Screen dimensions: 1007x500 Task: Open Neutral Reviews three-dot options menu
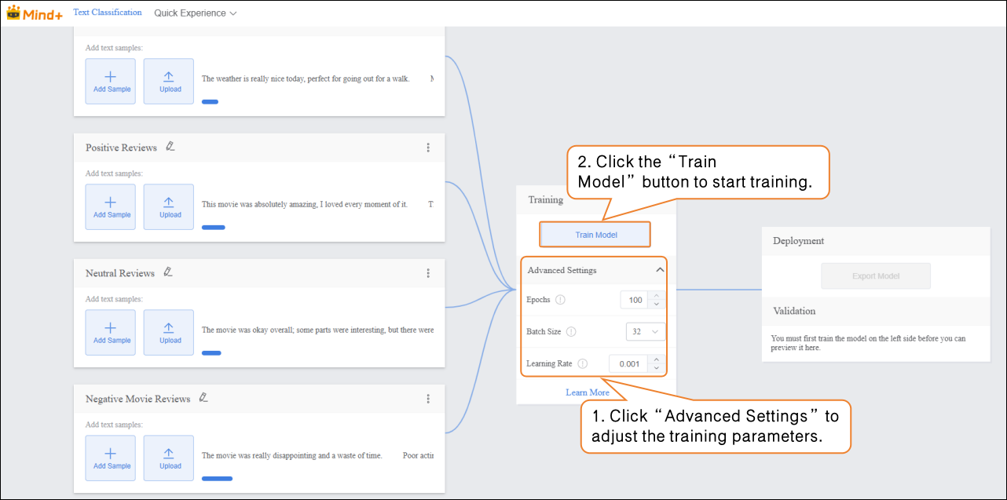[x=428, y=273]
